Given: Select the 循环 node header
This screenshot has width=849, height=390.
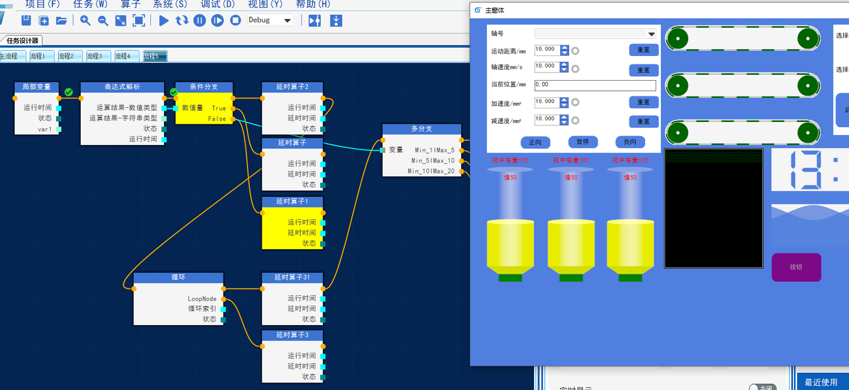Looking at the screenshot, I should 179,277.
